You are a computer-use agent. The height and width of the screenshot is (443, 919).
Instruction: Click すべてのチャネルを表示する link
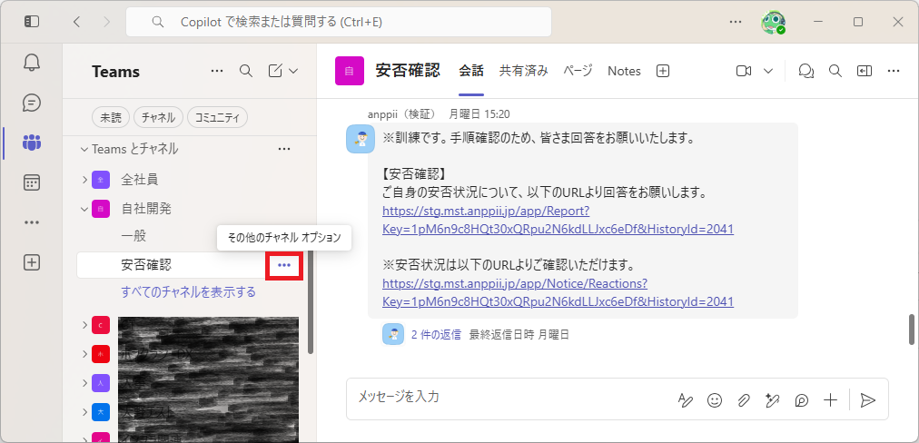coord(188,291)
